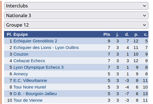The width and height of the screenshot is (153, 104).
Task: Select the Couzon team link
Action: [x=21, y=54]
